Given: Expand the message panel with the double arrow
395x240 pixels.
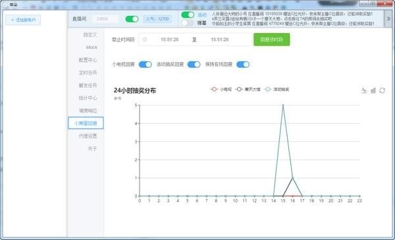Looking at the screenshot, I should coord(388,18).
